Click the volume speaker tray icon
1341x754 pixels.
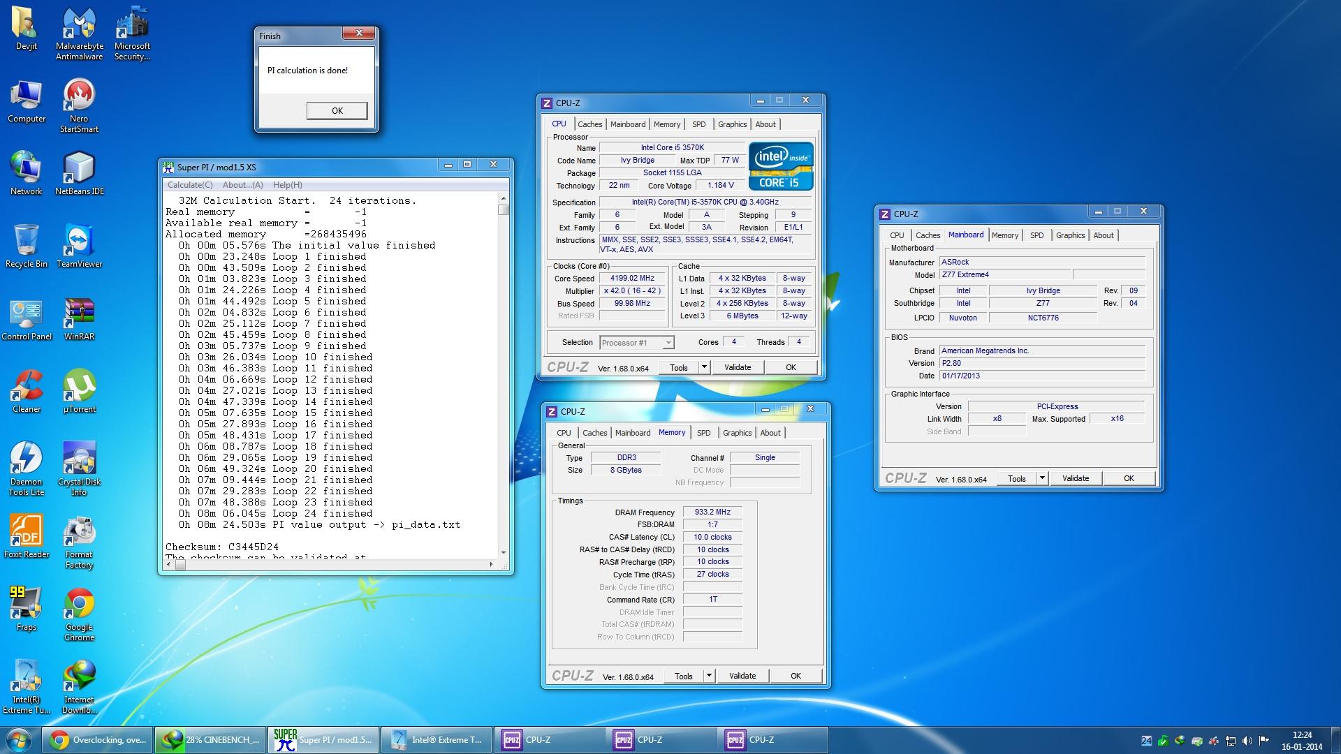click(x=1247, y=741)
